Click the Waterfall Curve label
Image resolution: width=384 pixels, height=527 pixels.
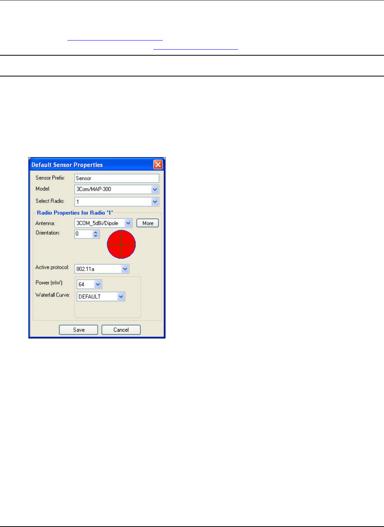point(53,295)
